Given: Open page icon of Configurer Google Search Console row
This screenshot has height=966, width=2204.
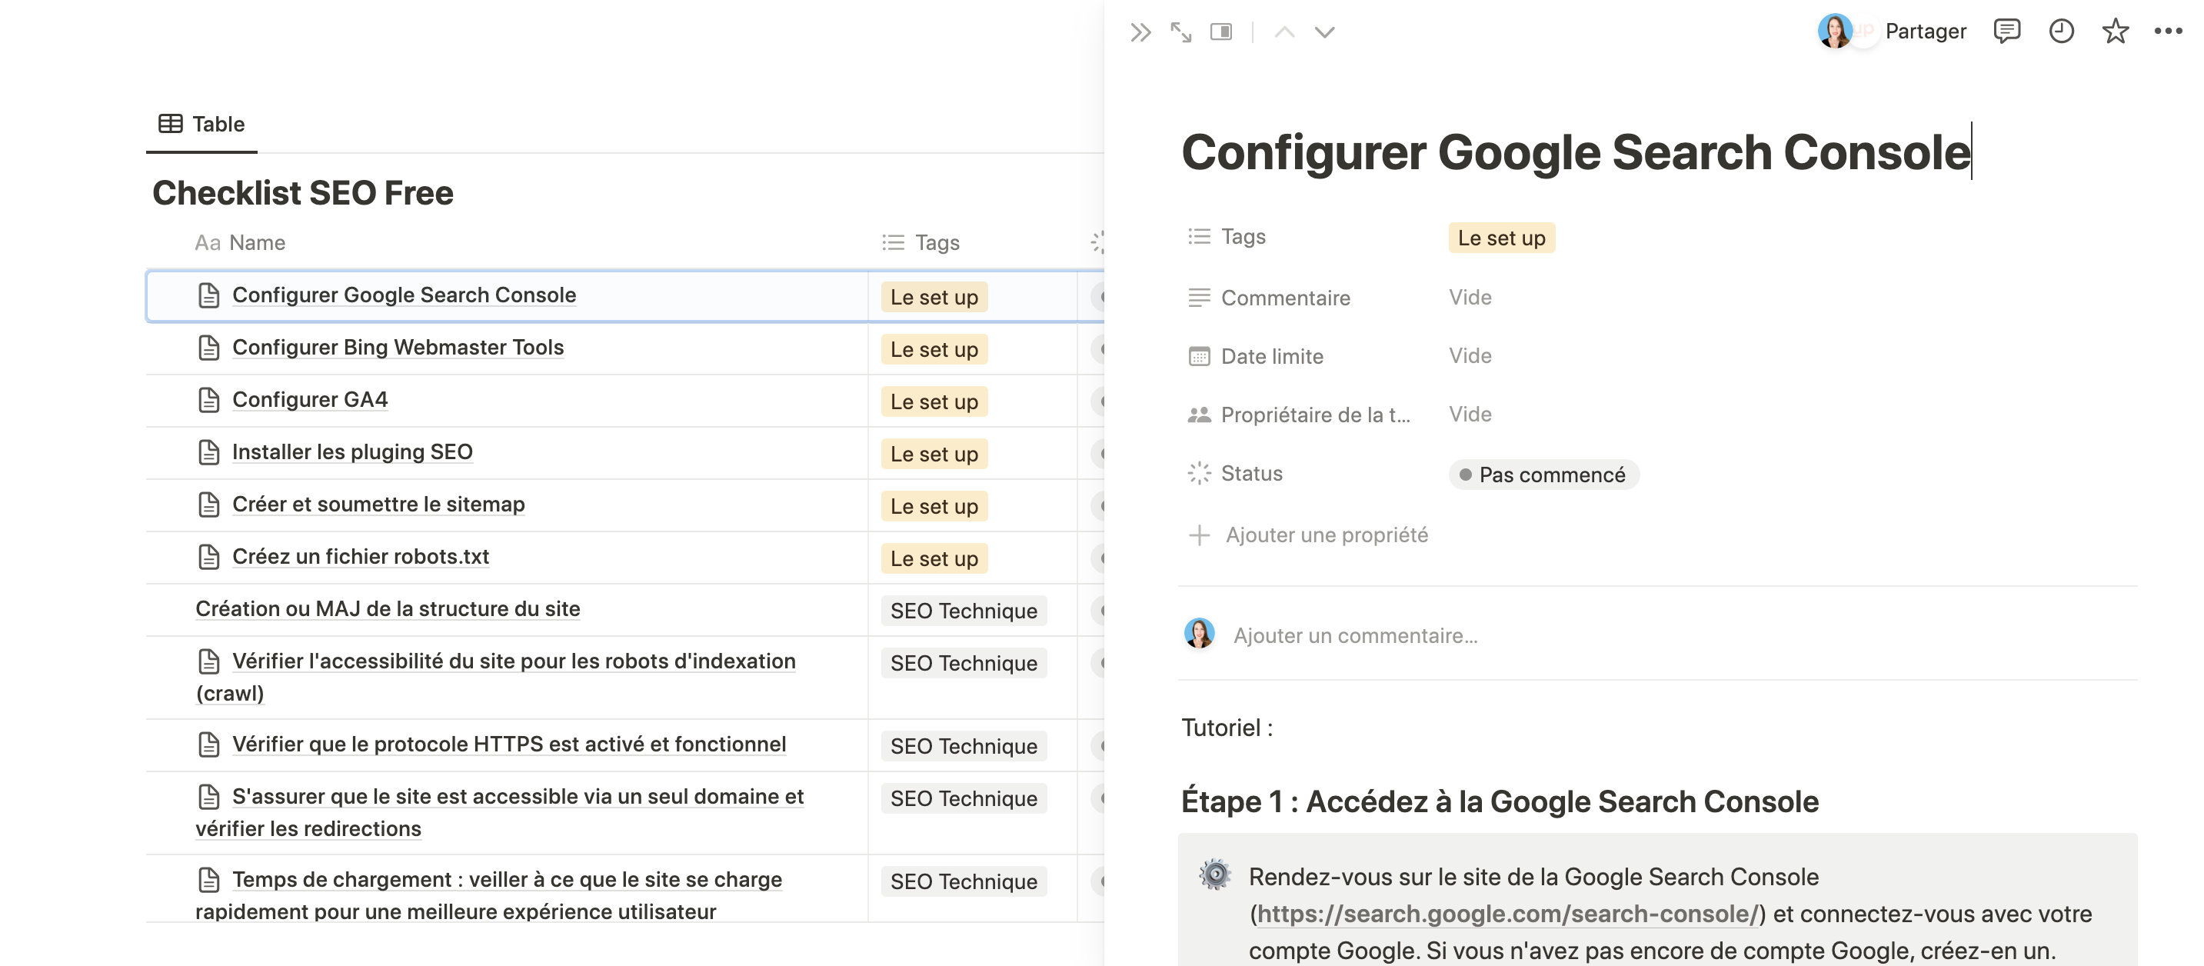Looking at the screenshot, I should point(208,295).
